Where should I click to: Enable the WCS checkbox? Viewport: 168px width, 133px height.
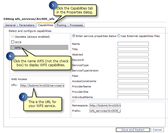click(13, 42)
